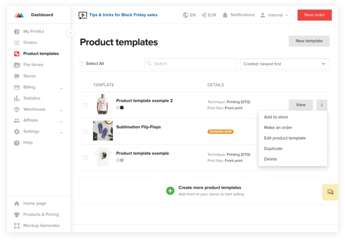The width and height of the screenshot is (345, 240).
Task: Select Add to store menu option
Action: tap(276, 117)
